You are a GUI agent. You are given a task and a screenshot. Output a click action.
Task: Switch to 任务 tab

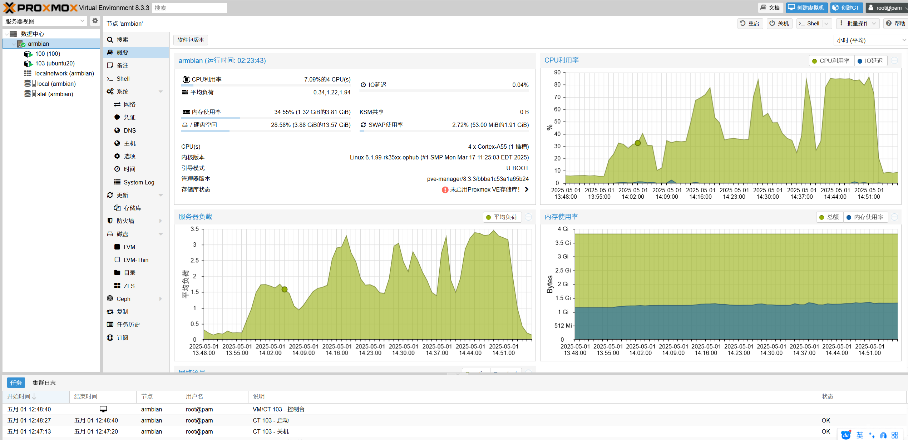click(x=16, y=383)
